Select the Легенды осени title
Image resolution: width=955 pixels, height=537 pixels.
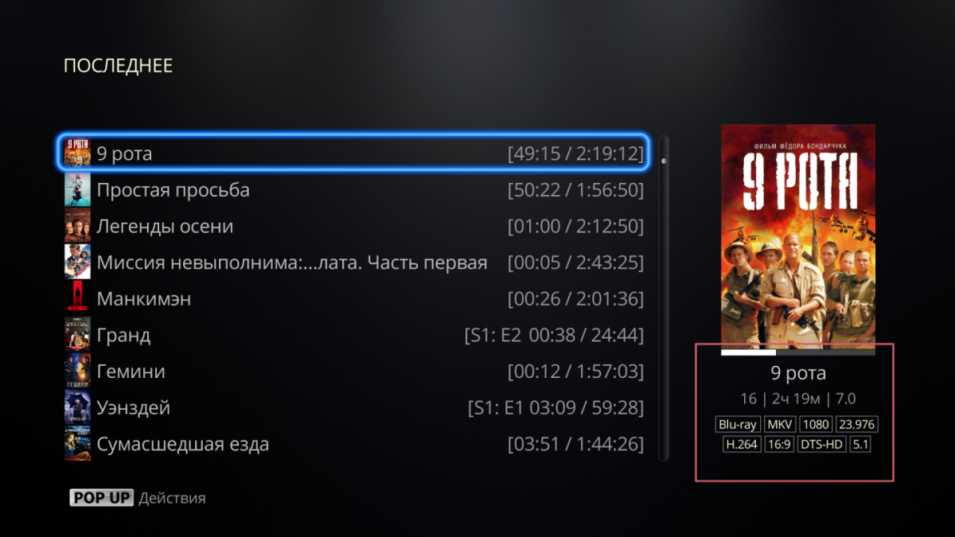click(x=165, y=226)
